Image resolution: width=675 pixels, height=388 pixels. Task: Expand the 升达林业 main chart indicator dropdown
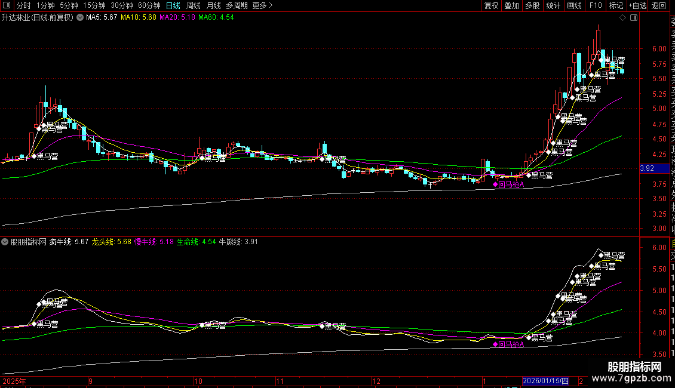point(79,18)
